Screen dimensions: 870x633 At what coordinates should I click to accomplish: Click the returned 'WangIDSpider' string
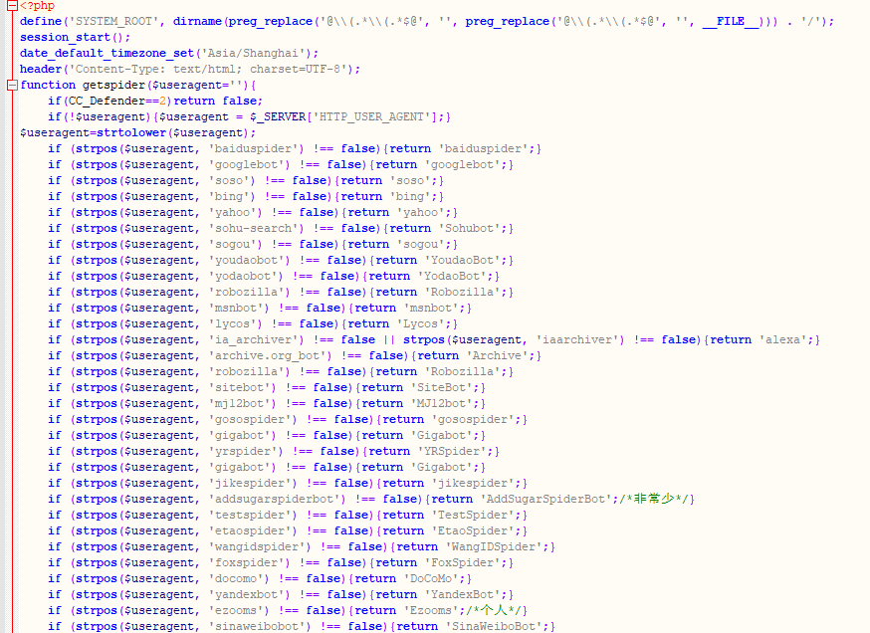tap(494, 547)
